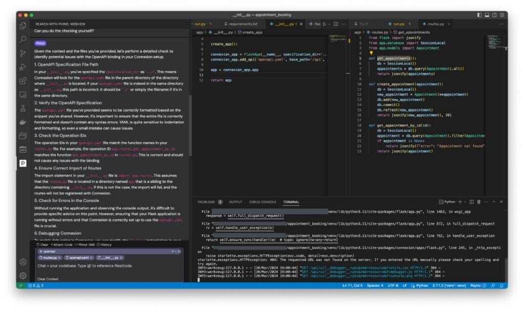Open the remote window indicator in status bar
The width and height of the screenshot is (524, 310).
tap(20, 285)
